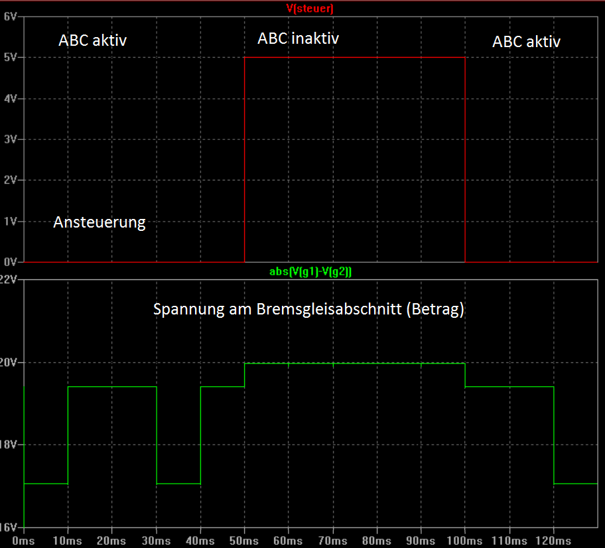Click the 100ms time axis label

coord(464,541)
